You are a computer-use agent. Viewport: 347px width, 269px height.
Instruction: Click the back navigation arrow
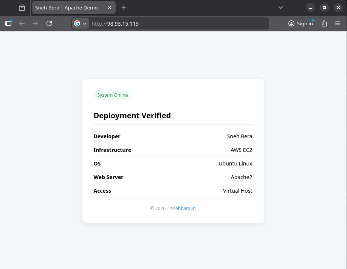click(22, 23)
